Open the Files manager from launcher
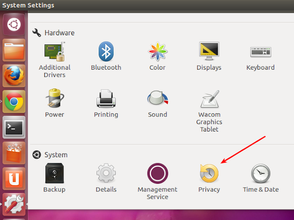The width and height of the screenshot is (294, 220). tap(14, 50)
